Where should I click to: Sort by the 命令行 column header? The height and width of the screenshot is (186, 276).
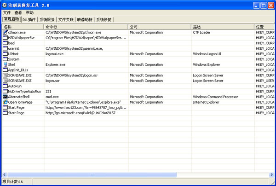click(x=86, y=27)
